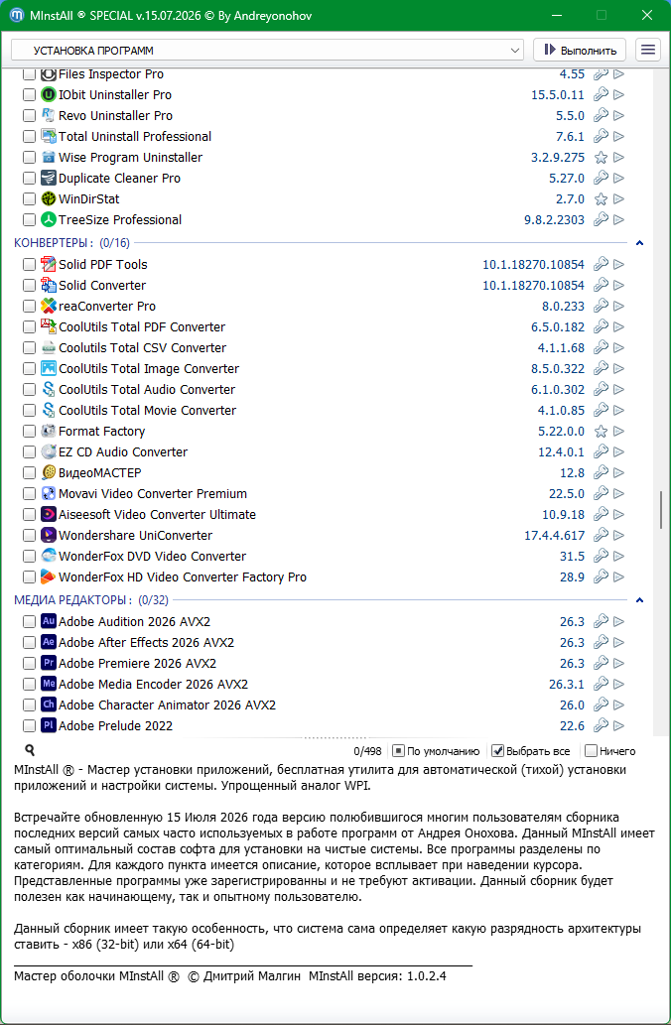Image resolution: width=671 pixels, height=1025 pixels.
Task: Click the WinDirStat app icon
Action: click(x=49, y=198)
